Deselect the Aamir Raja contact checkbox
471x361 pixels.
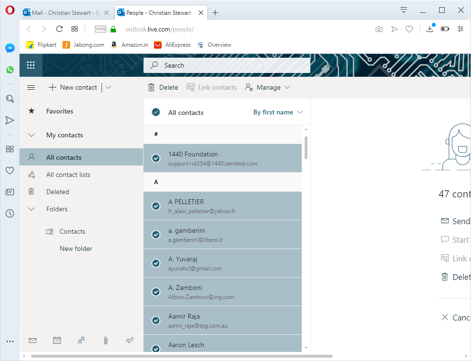point(156,320)
